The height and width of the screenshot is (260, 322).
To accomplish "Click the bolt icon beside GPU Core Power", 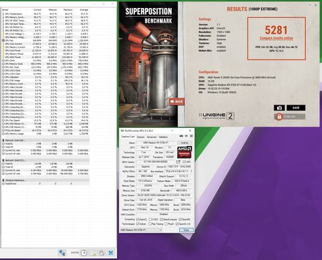I will 3,50.
